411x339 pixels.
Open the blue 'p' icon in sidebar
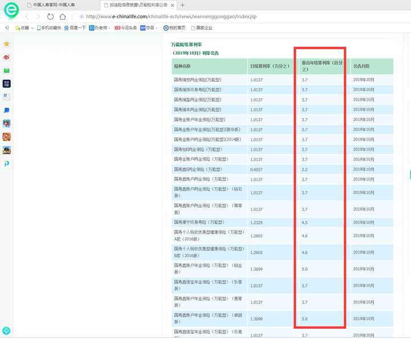(6, 163)
